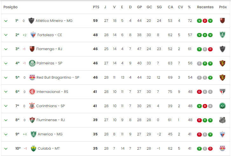Expand the Atlético Mineiro row chevron
Image resolution: width=231 pixels, height=156 pixels.
[6, 21]
